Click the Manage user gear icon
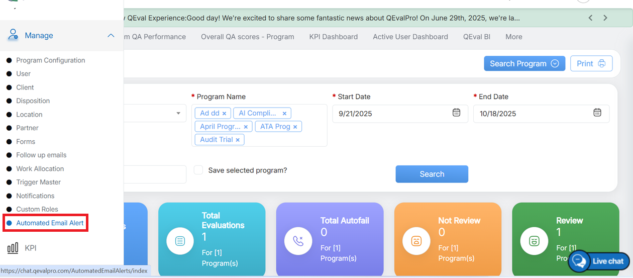Screen dimensions: 633x278 [13, 35]
